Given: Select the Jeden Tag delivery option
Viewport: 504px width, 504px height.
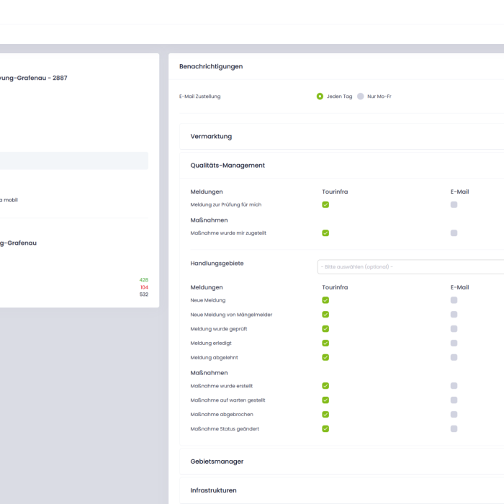Looking at the screenshot, I should (x=320, y=96).
